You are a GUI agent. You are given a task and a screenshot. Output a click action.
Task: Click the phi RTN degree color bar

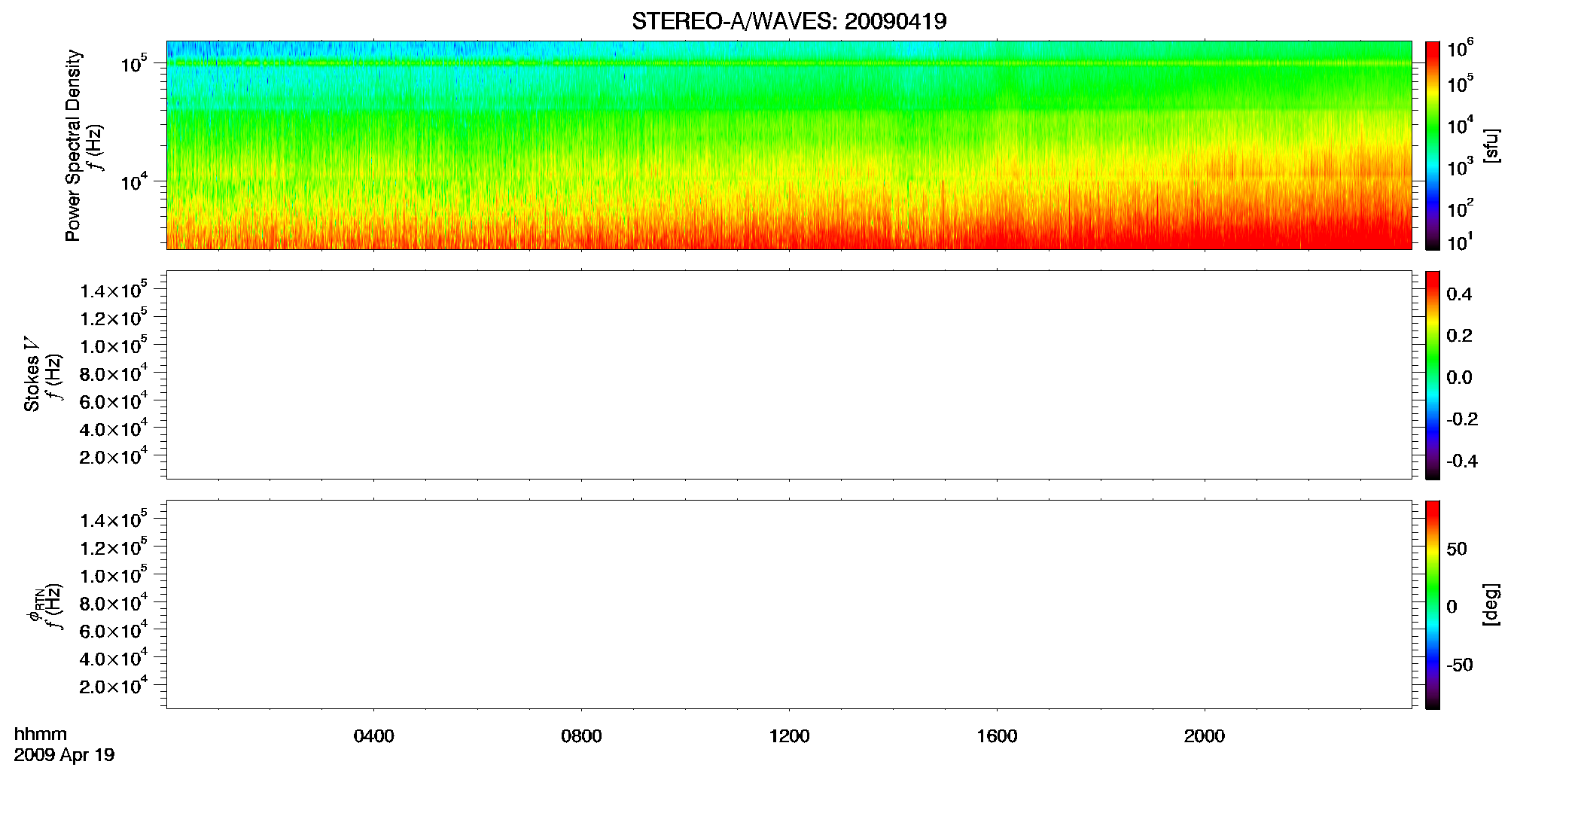(x=1433, y=604)
